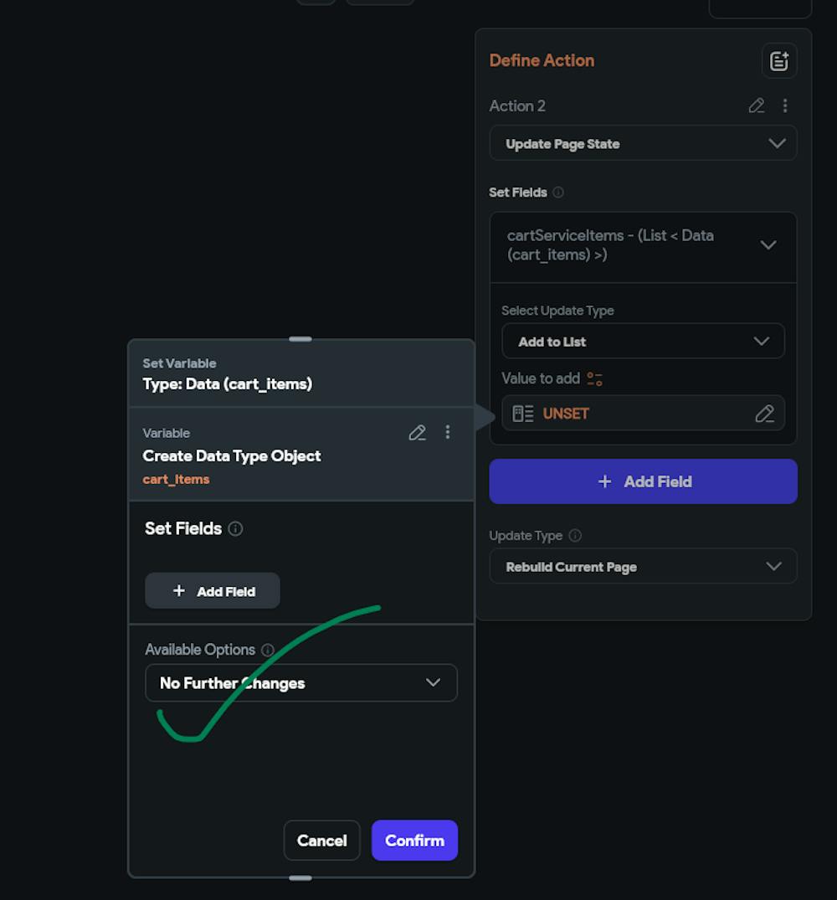Click the data type icon left of UNSET

(523, 414)
